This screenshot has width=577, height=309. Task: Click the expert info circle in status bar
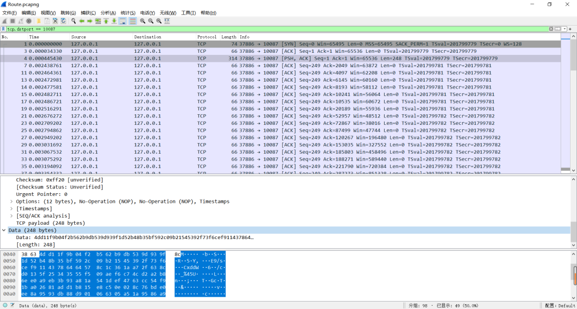5,305
